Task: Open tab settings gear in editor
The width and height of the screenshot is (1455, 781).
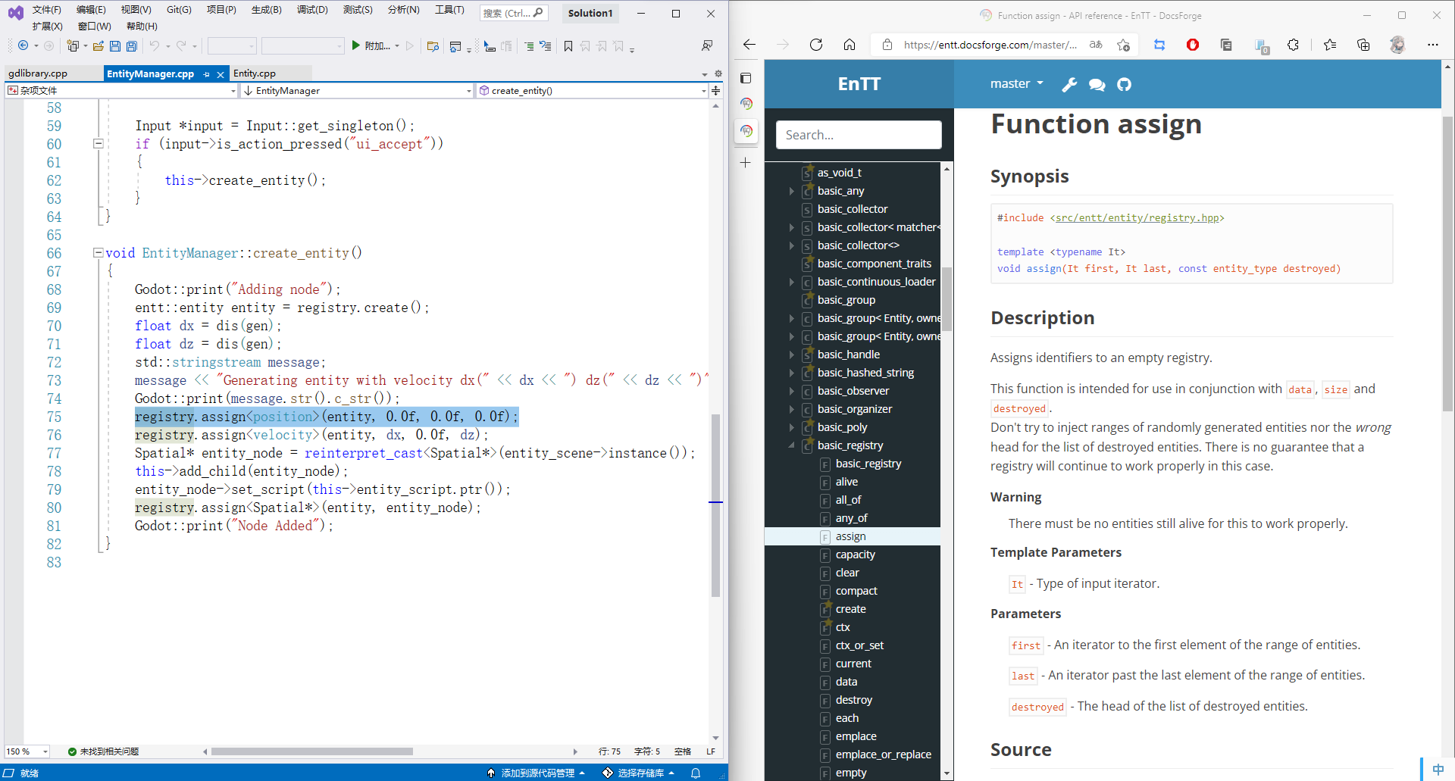Action: [718, 73]
